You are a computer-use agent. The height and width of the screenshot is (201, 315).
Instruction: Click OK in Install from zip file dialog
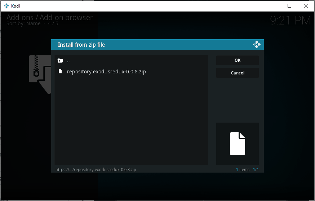pyautogui.click(x=238, y=60)
